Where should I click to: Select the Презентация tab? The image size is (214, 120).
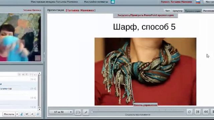[x=193, y=11]
